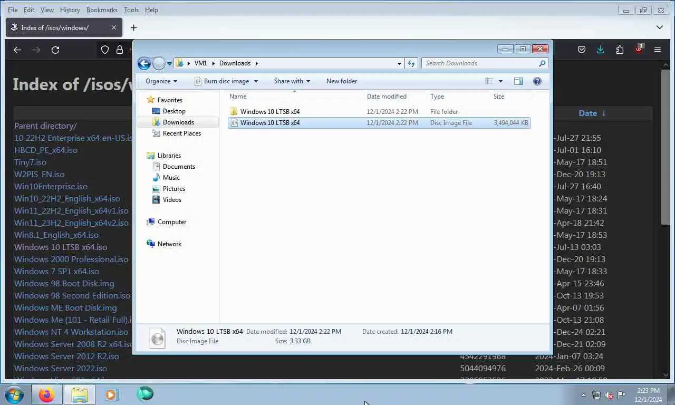Image resolution: width=675 pixels, height=405 pixels.
Task: Open Tiny7.iso link
Action: [x=30, y=162]
